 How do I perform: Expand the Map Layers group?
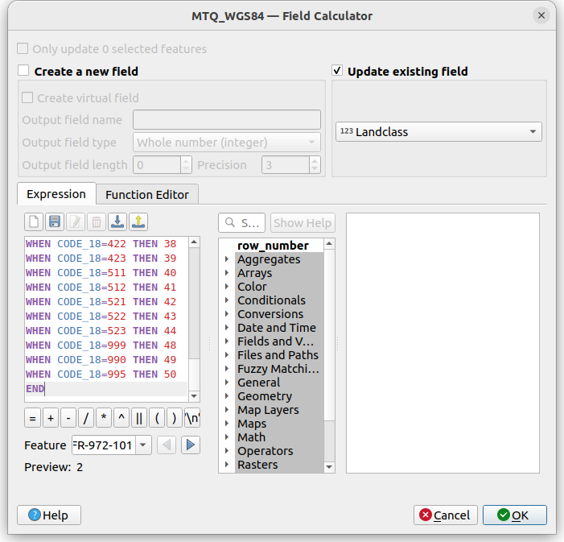tap(227, 409)
